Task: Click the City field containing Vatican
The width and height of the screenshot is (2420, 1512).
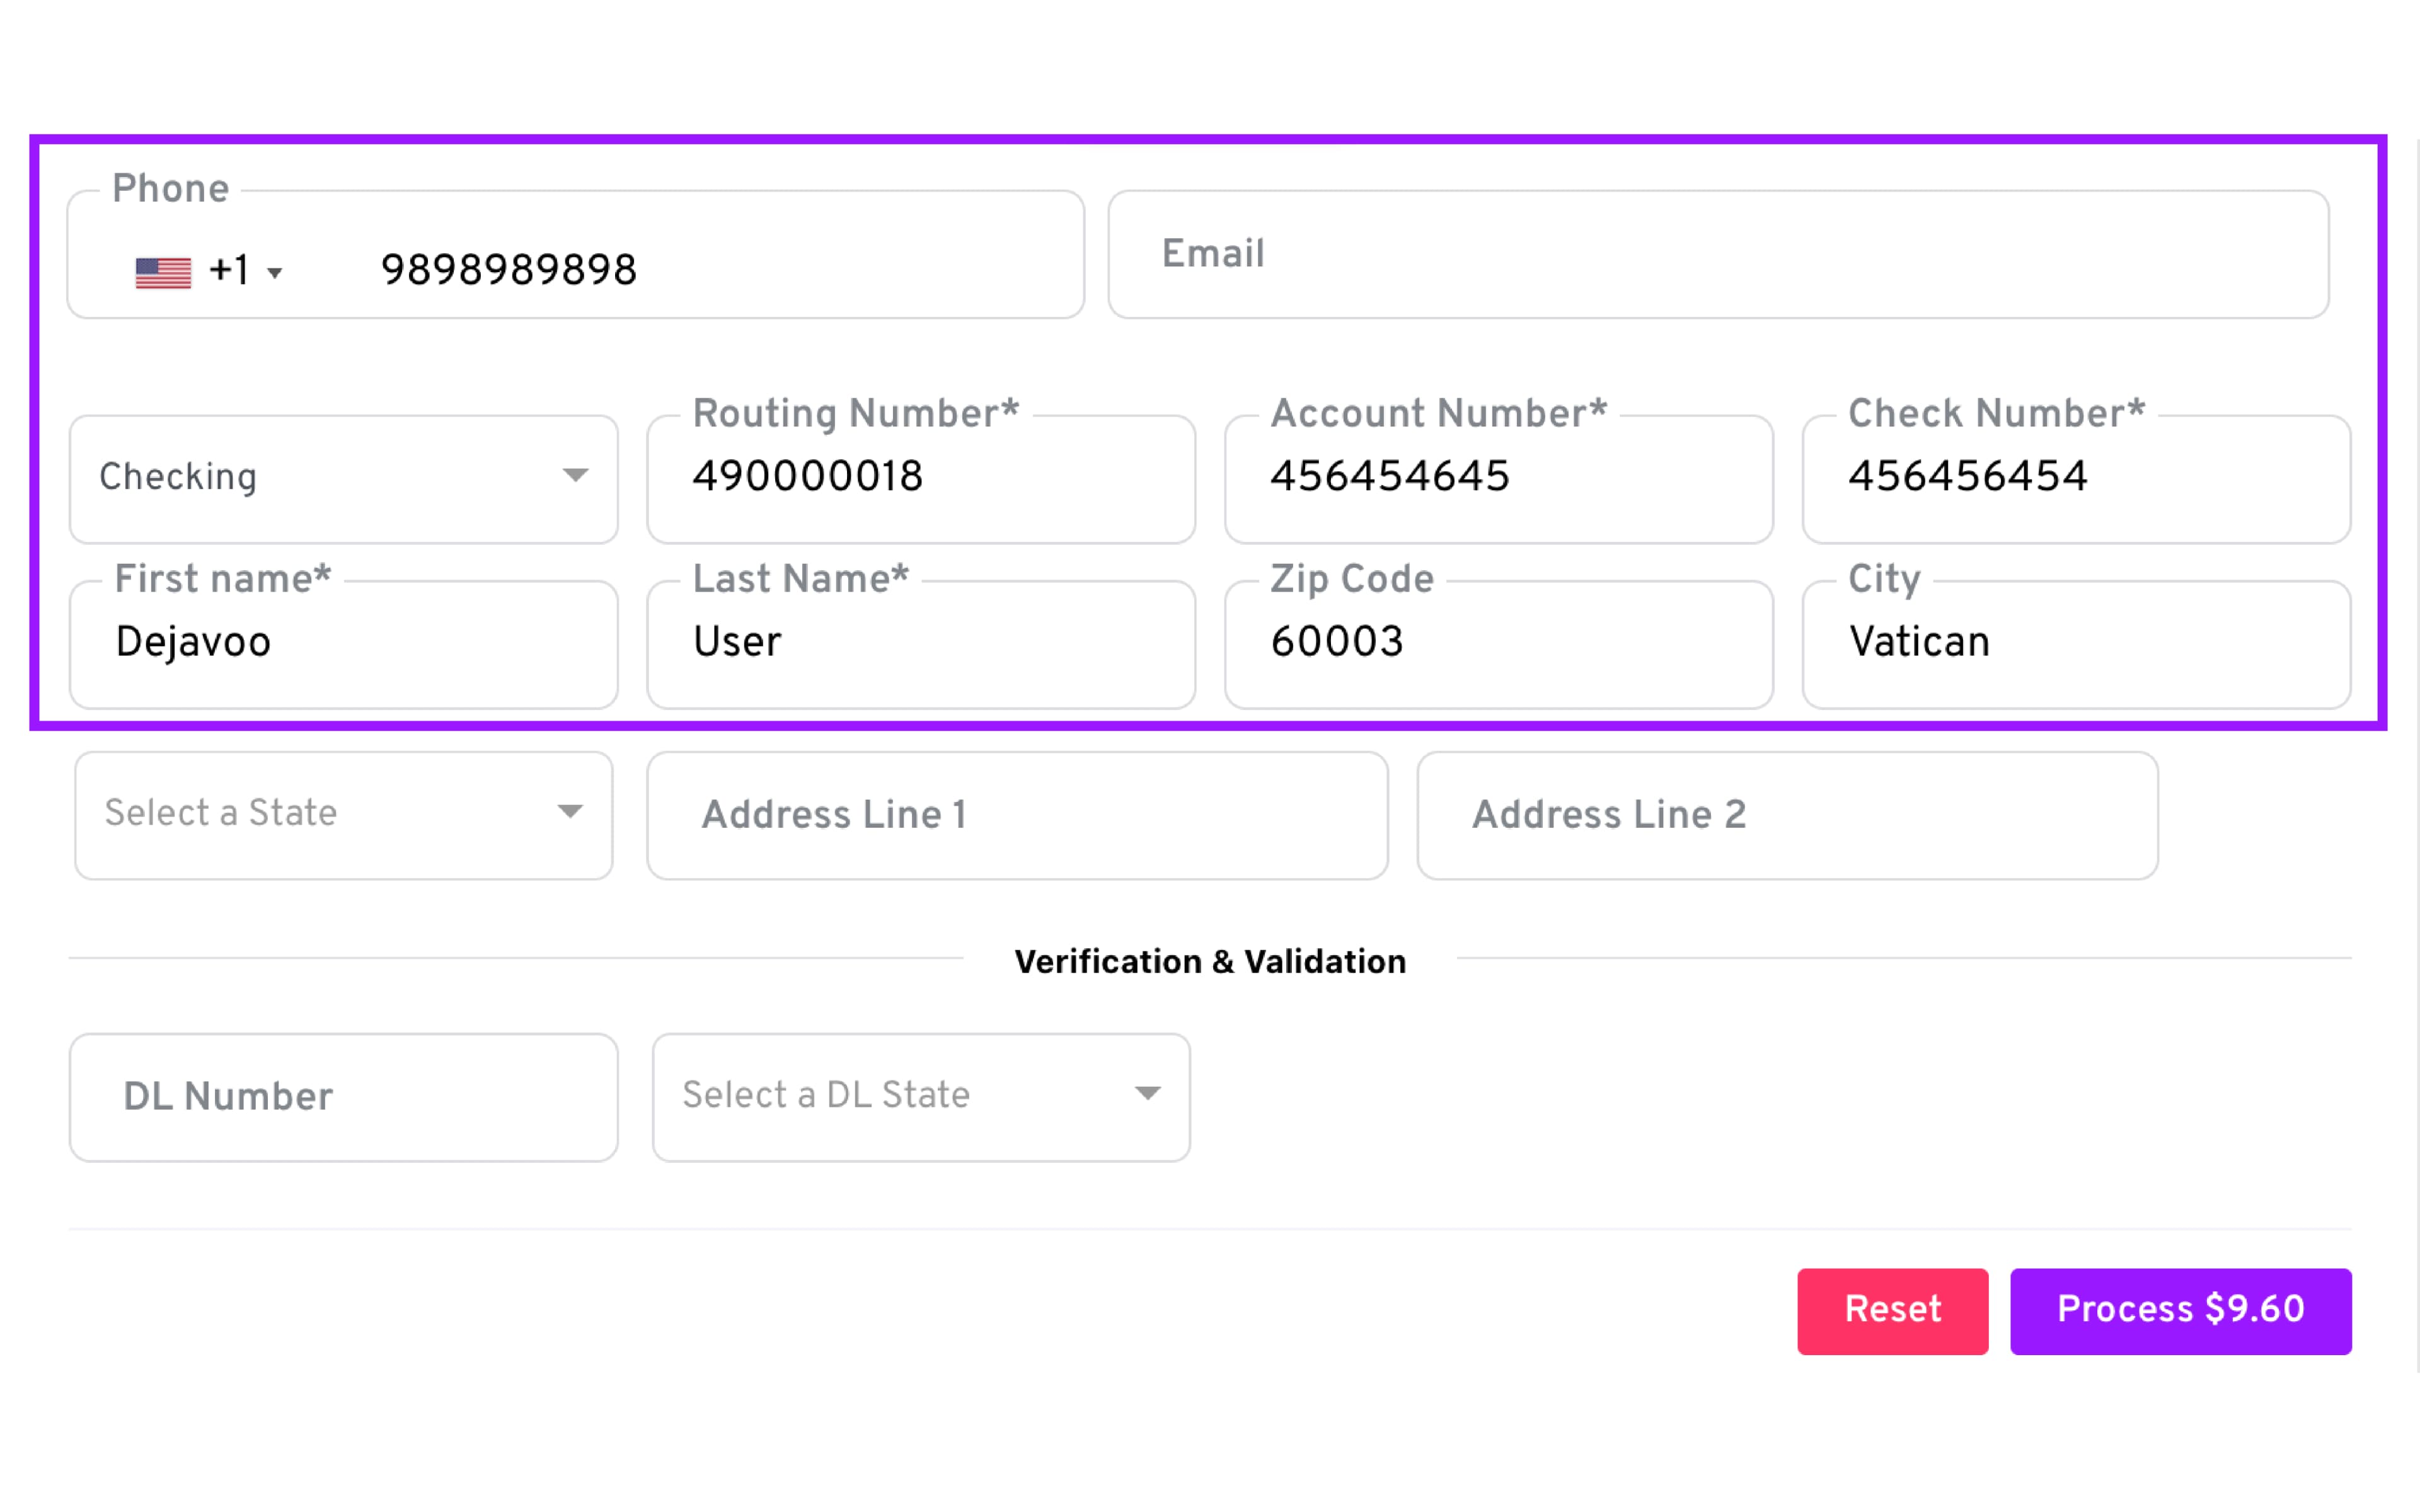Action: (x=2075, y=643)
